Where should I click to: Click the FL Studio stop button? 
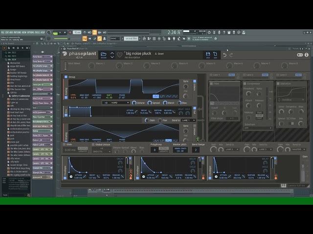point(65,33)
